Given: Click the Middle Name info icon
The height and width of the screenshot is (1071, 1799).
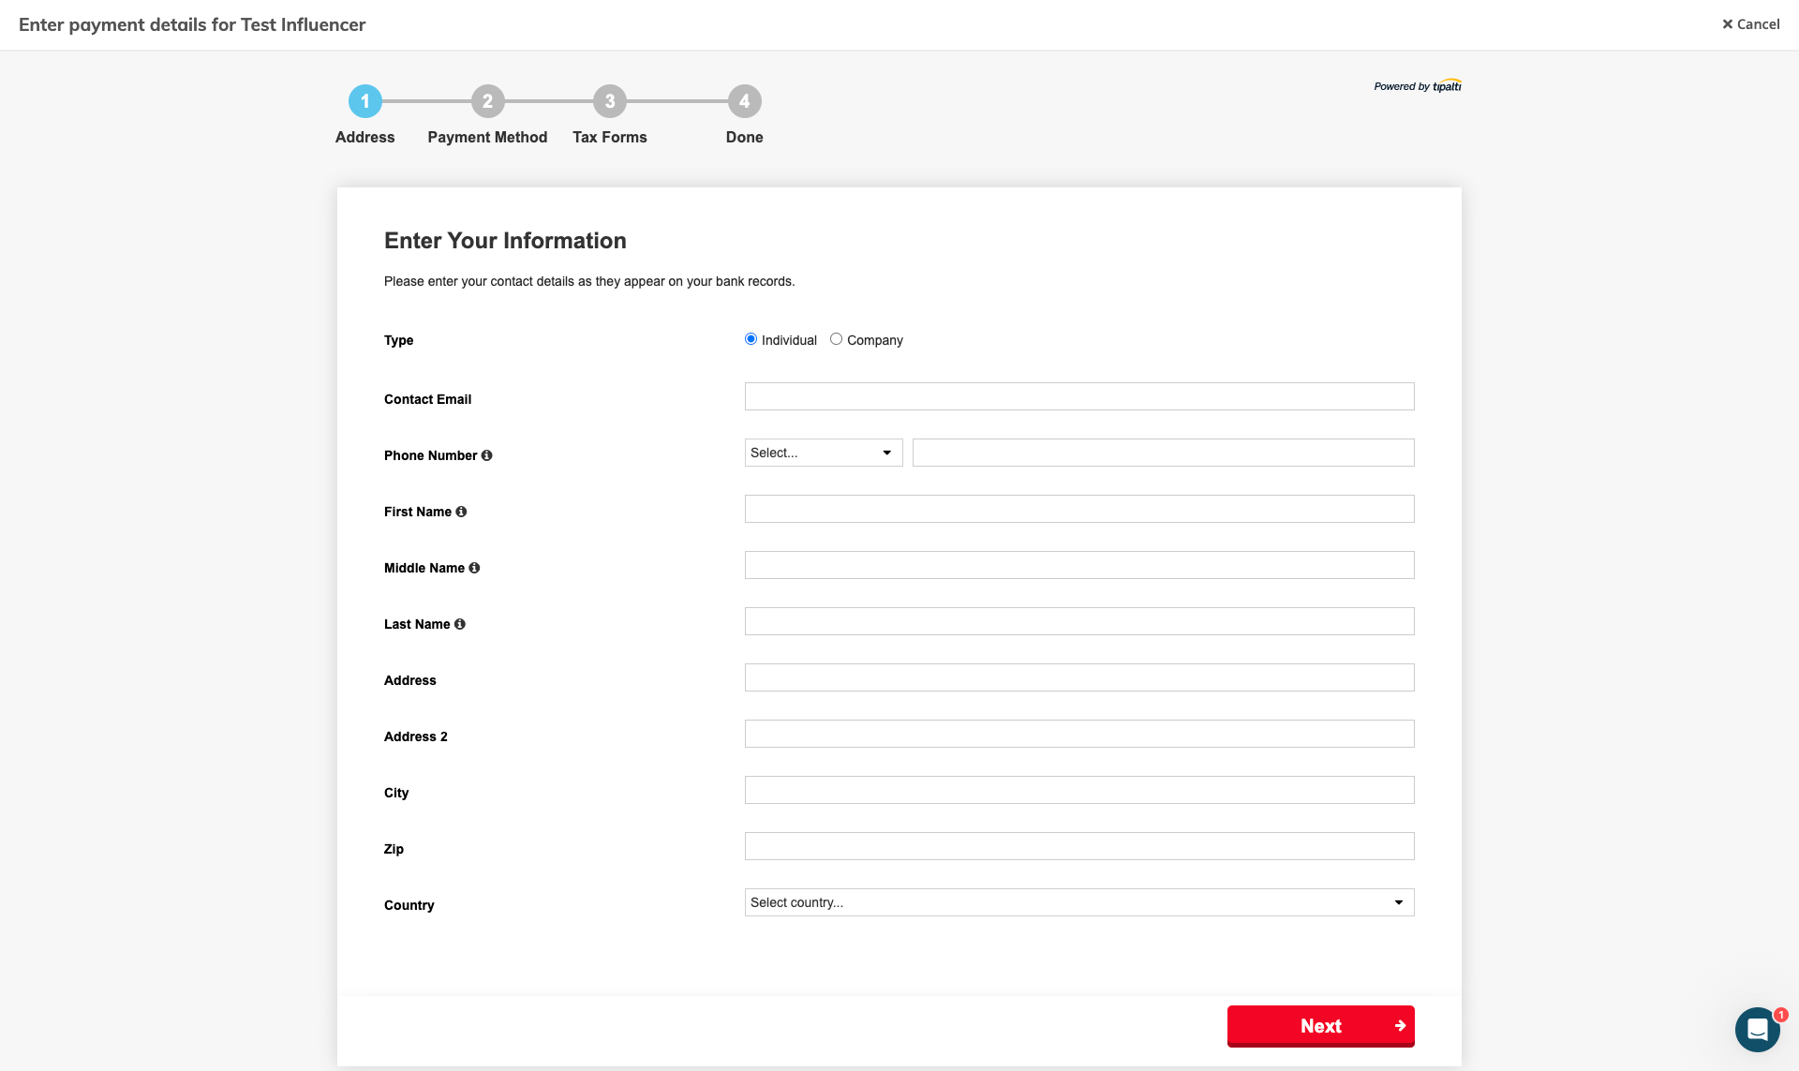Looking at the screenshot, I should (x=474, y=568).
